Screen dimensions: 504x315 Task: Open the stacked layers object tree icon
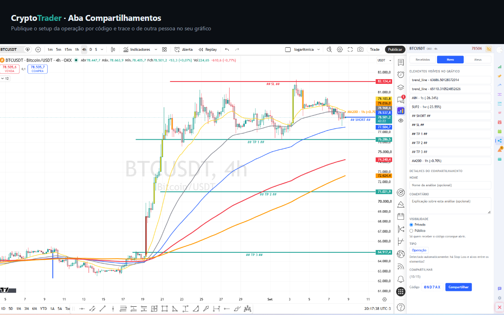click(x=401, y=87)
